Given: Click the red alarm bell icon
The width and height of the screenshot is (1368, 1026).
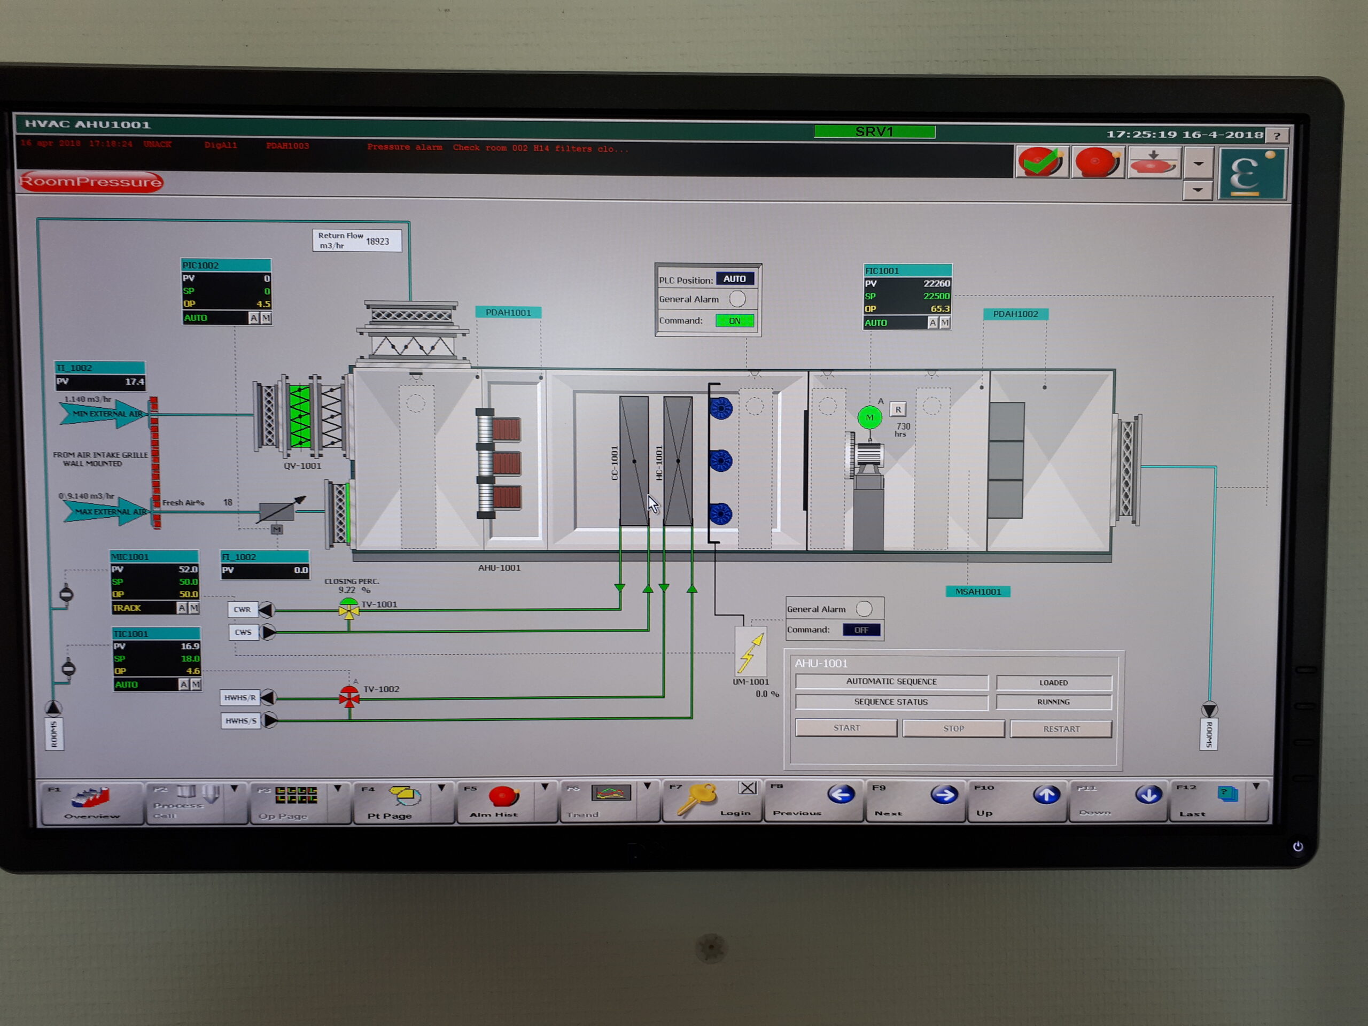Looking at the screenshot, I should pos(1098,164).
